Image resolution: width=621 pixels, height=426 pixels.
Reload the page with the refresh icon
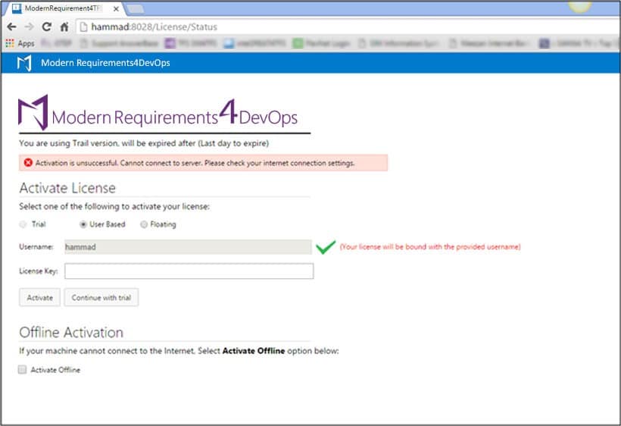[47, 27]
